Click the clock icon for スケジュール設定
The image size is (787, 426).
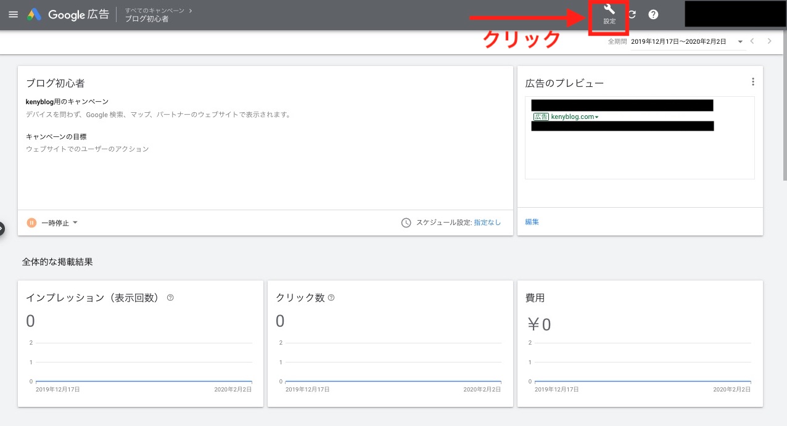pyautogui.click(x=406, y=223)
